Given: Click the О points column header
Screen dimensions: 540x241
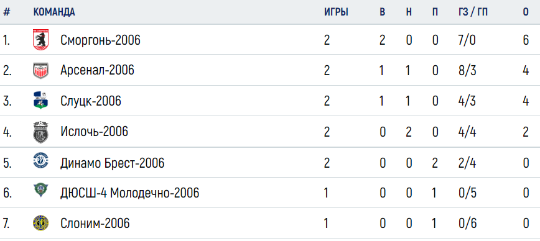Looking at the screenshot, I should click(x=526, y=12).
